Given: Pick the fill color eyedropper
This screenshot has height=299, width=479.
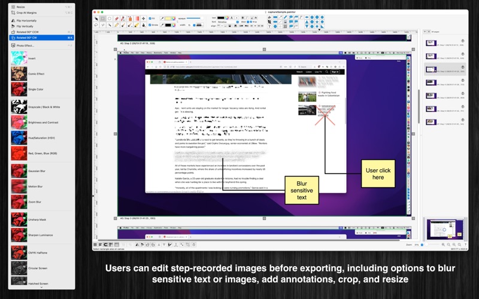Looking at the screenshot, I should (x=162, y=19).
